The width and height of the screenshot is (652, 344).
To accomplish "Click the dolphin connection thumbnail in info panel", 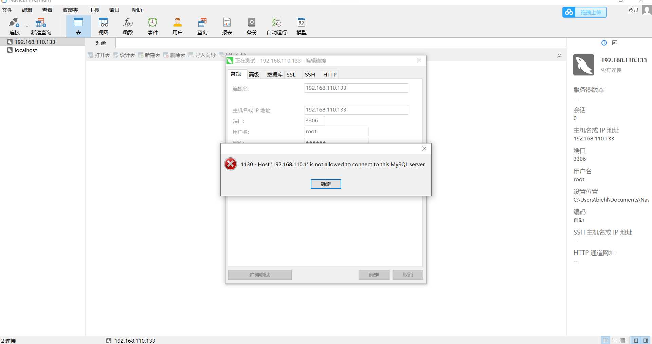I will tap(583, 65).
